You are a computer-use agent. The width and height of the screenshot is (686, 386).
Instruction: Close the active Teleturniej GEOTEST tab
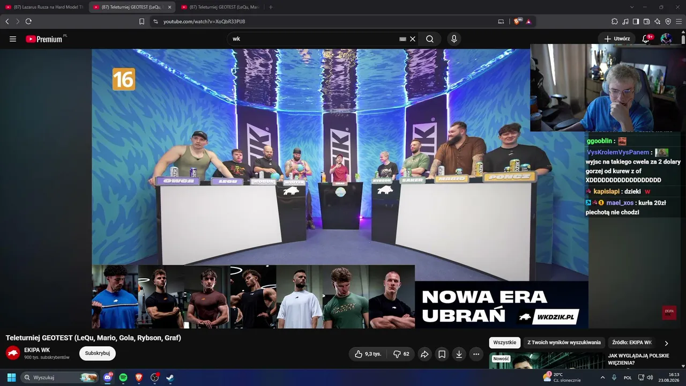pos(169,7)
